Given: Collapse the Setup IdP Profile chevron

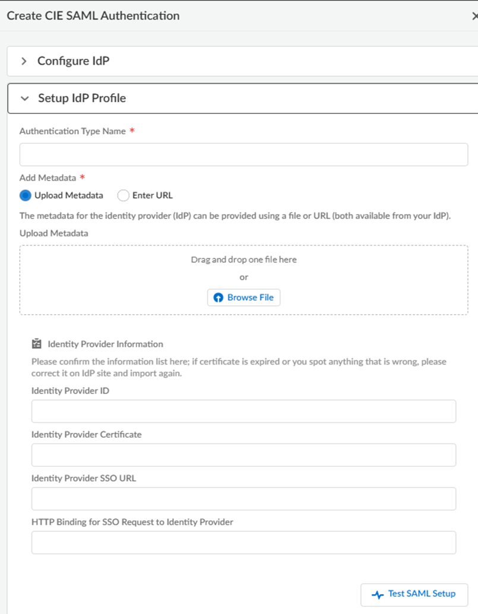Looking at the screenshot, I should tap(24, 99).
